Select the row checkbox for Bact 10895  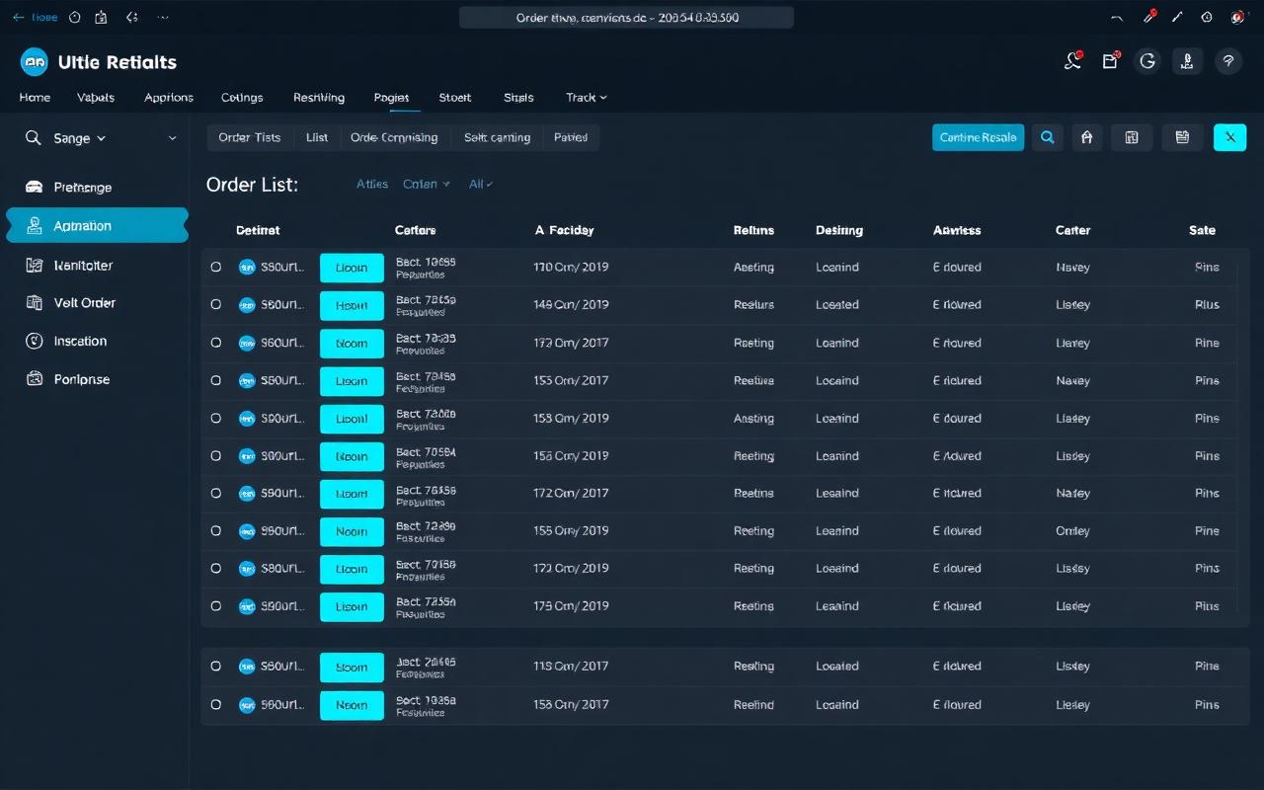click(x=216, y=267)
